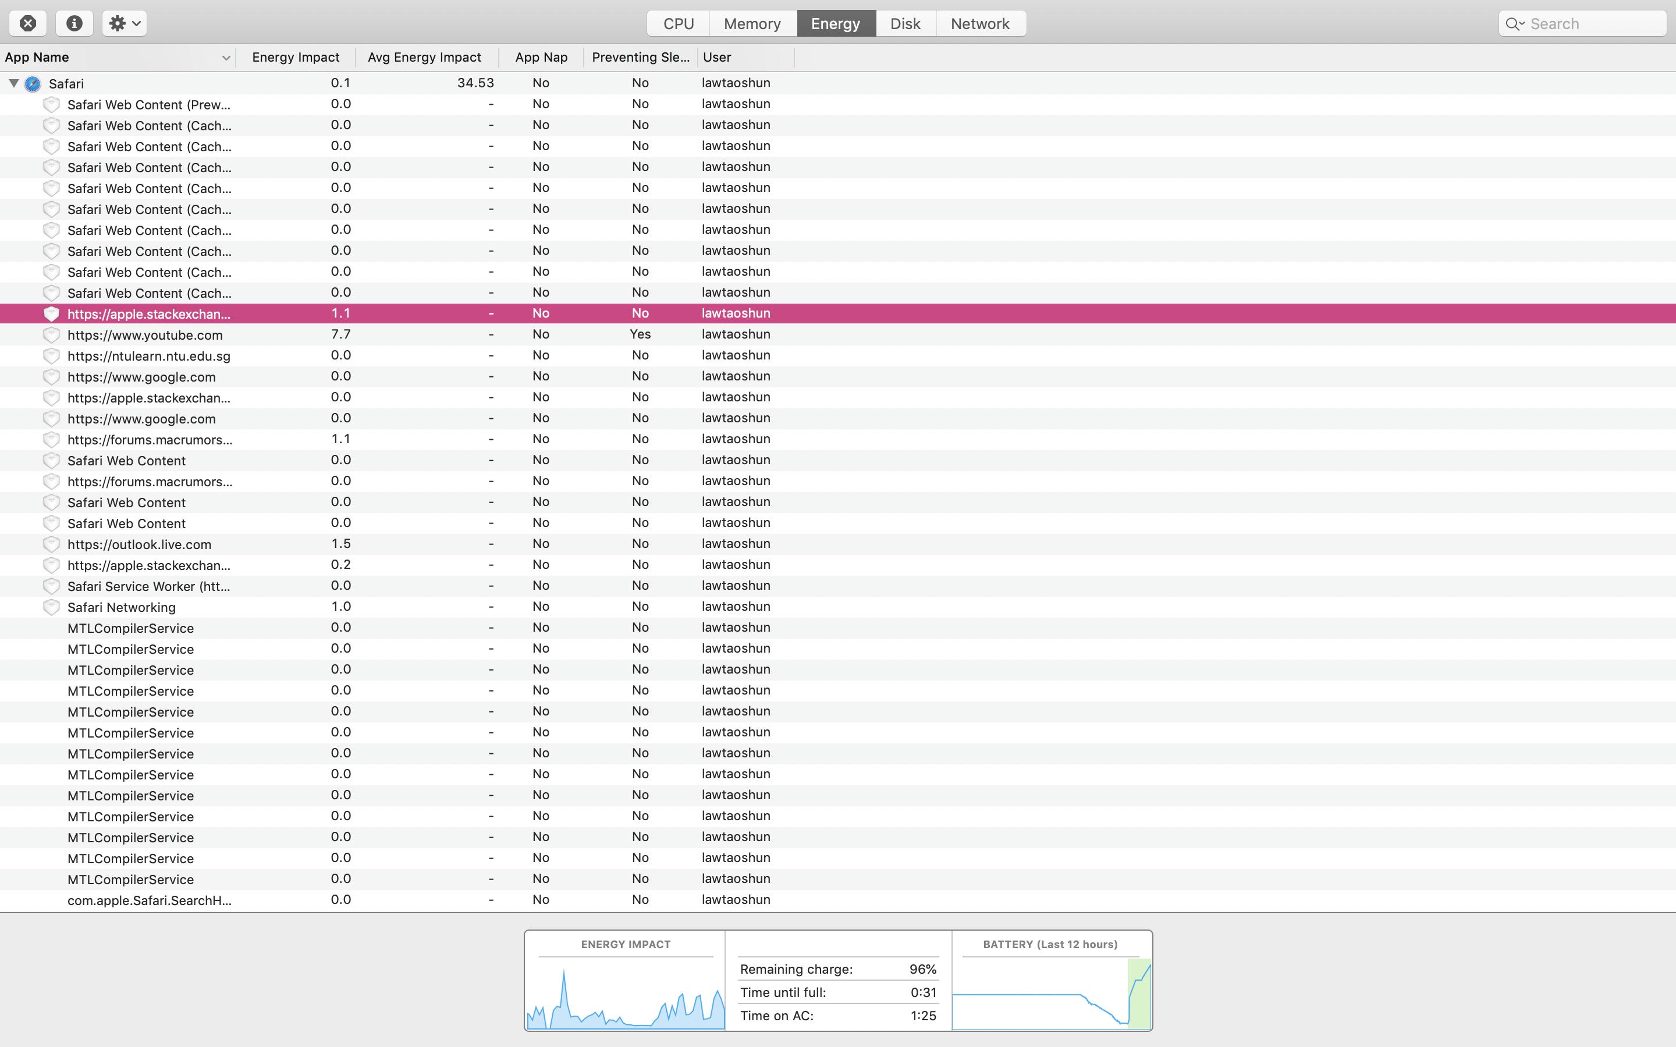The height and width of the screenshot is (1047, 1676).
Task: Sort by Energy Impact column header
Action: tap(296, 58)
